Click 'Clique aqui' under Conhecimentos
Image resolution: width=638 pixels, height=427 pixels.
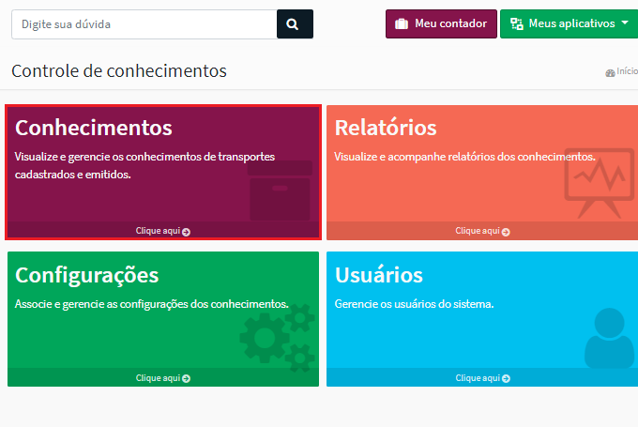click(158, 231)
